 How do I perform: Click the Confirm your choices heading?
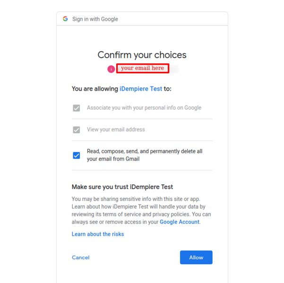point(142,55)
